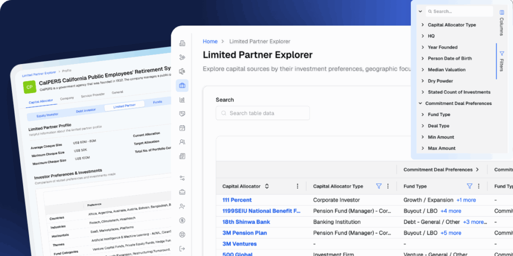Open the 3M Pension Plan link

click(244, 233)
